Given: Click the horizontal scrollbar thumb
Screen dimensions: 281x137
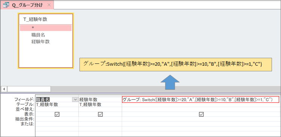Looking at the screenshot, I should [29, 89].
